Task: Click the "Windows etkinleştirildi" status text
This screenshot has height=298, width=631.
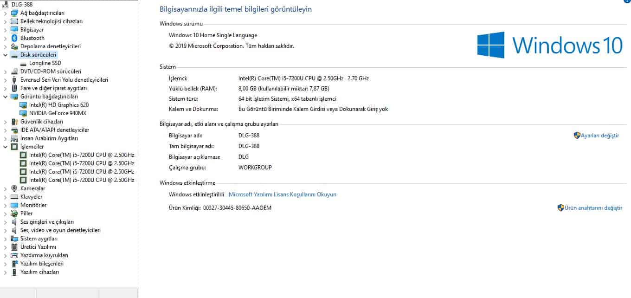Action: 197,194
